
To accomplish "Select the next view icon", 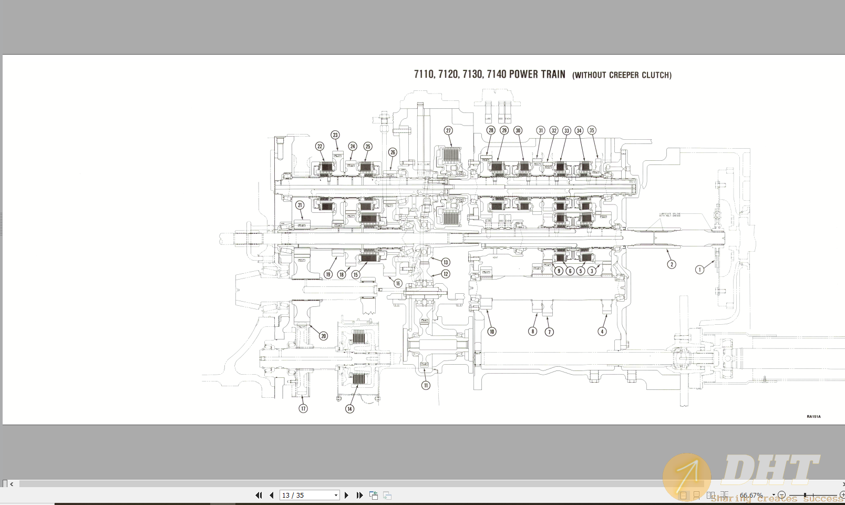I will coord(387,495).
